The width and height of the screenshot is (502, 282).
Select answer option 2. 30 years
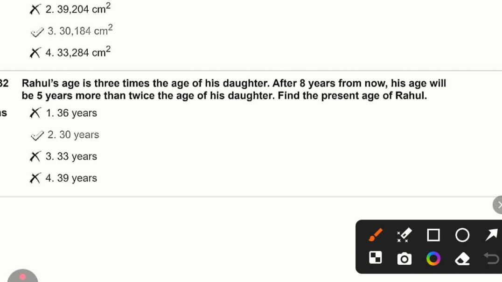tap(73, 135)
